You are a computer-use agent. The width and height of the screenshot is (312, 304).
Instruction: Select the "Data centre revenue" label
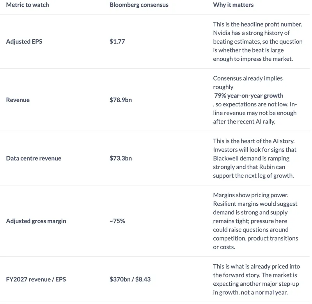(x=34, y=158)
